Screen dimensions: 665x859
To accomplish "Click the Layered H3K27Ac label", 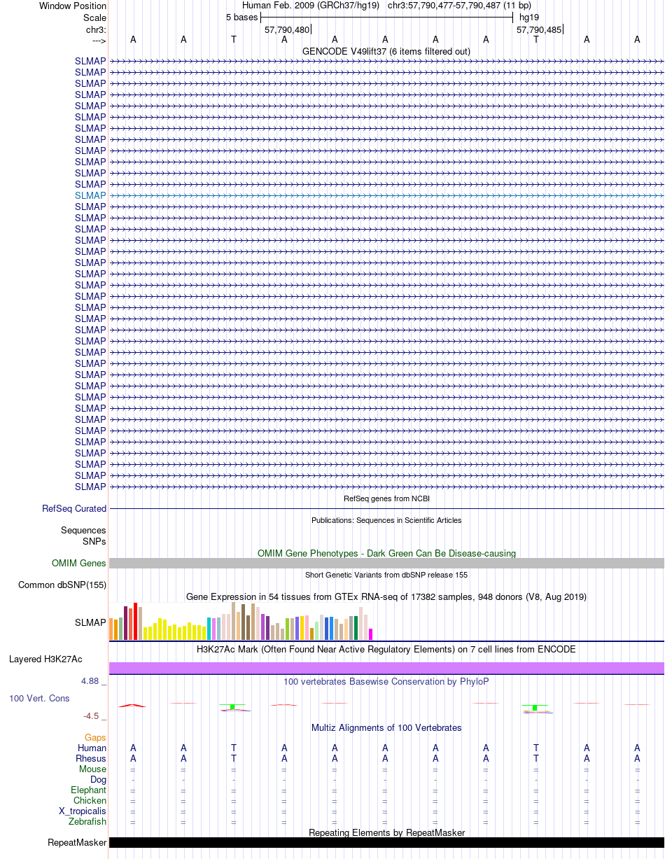I will (x=45, y=659).
